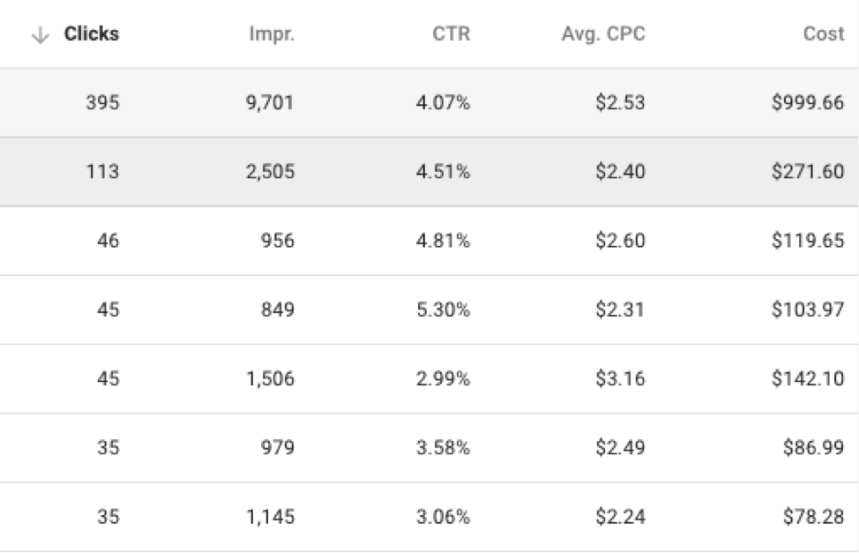859x553 pixels.
Task: Select the row with 5.30% CTR
Action: pyautogui.click(x=429, y=310)
